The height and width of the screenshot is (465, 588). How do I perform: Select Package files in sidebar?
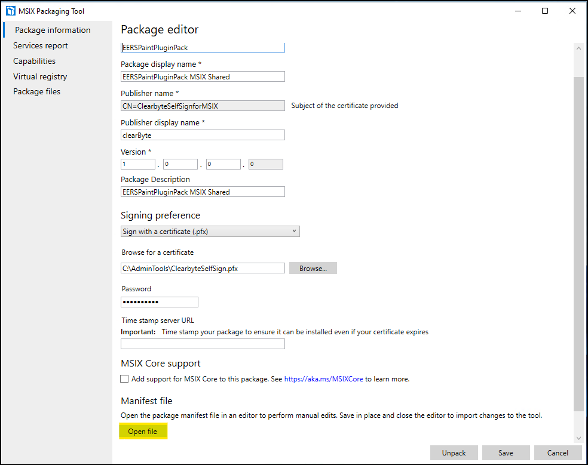click(x=36, y=91)
